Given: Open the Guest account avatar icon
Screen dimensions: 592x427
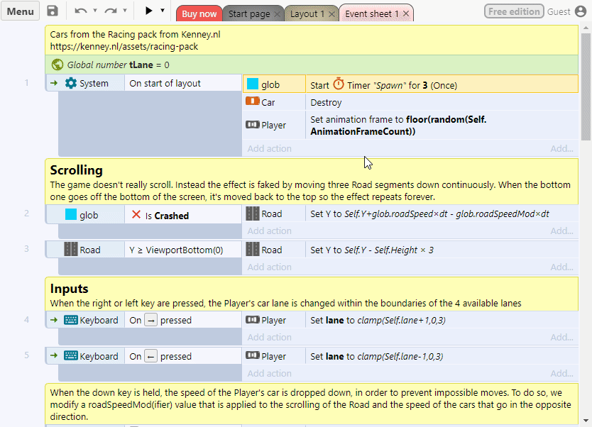Looking at the screenshot, I should coord(581,11).
